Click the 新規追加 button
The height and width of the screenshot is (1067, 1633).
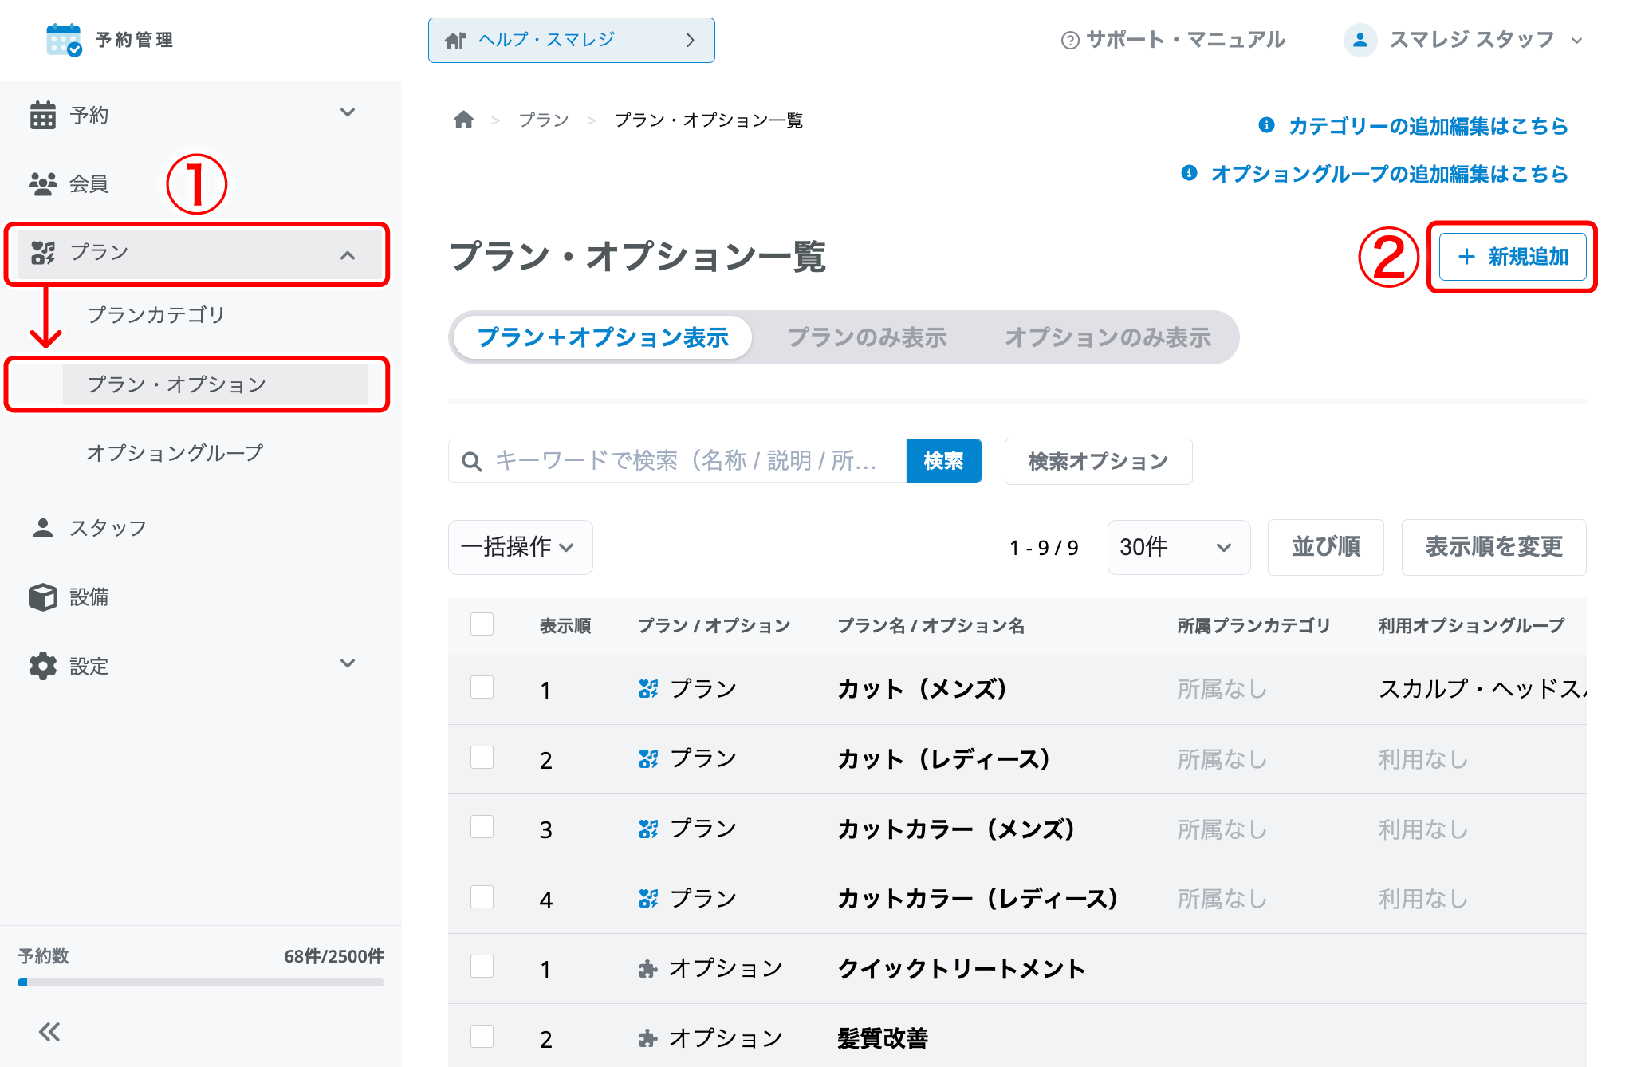click(x=1513, y=257)
